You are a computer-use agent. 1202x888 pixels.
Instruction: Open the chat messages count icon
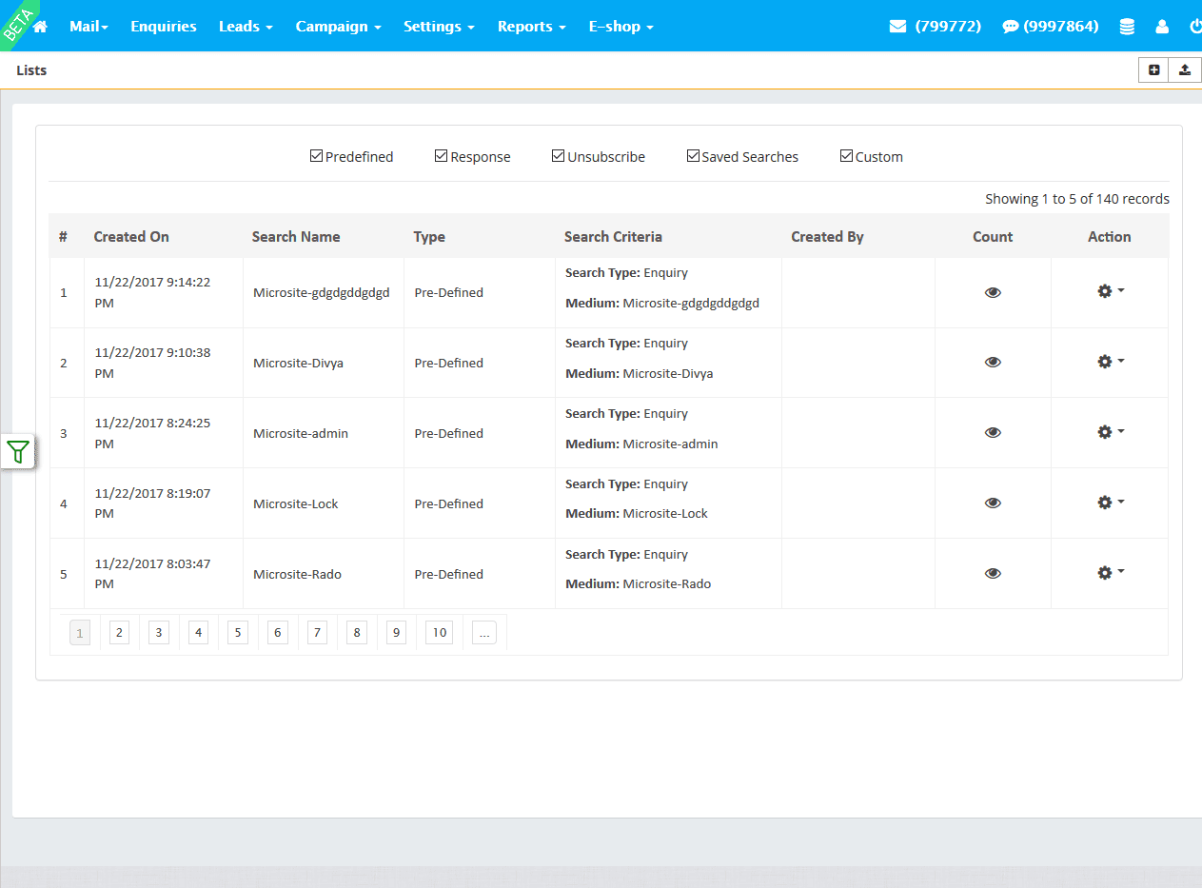(x=1011, y=27)
